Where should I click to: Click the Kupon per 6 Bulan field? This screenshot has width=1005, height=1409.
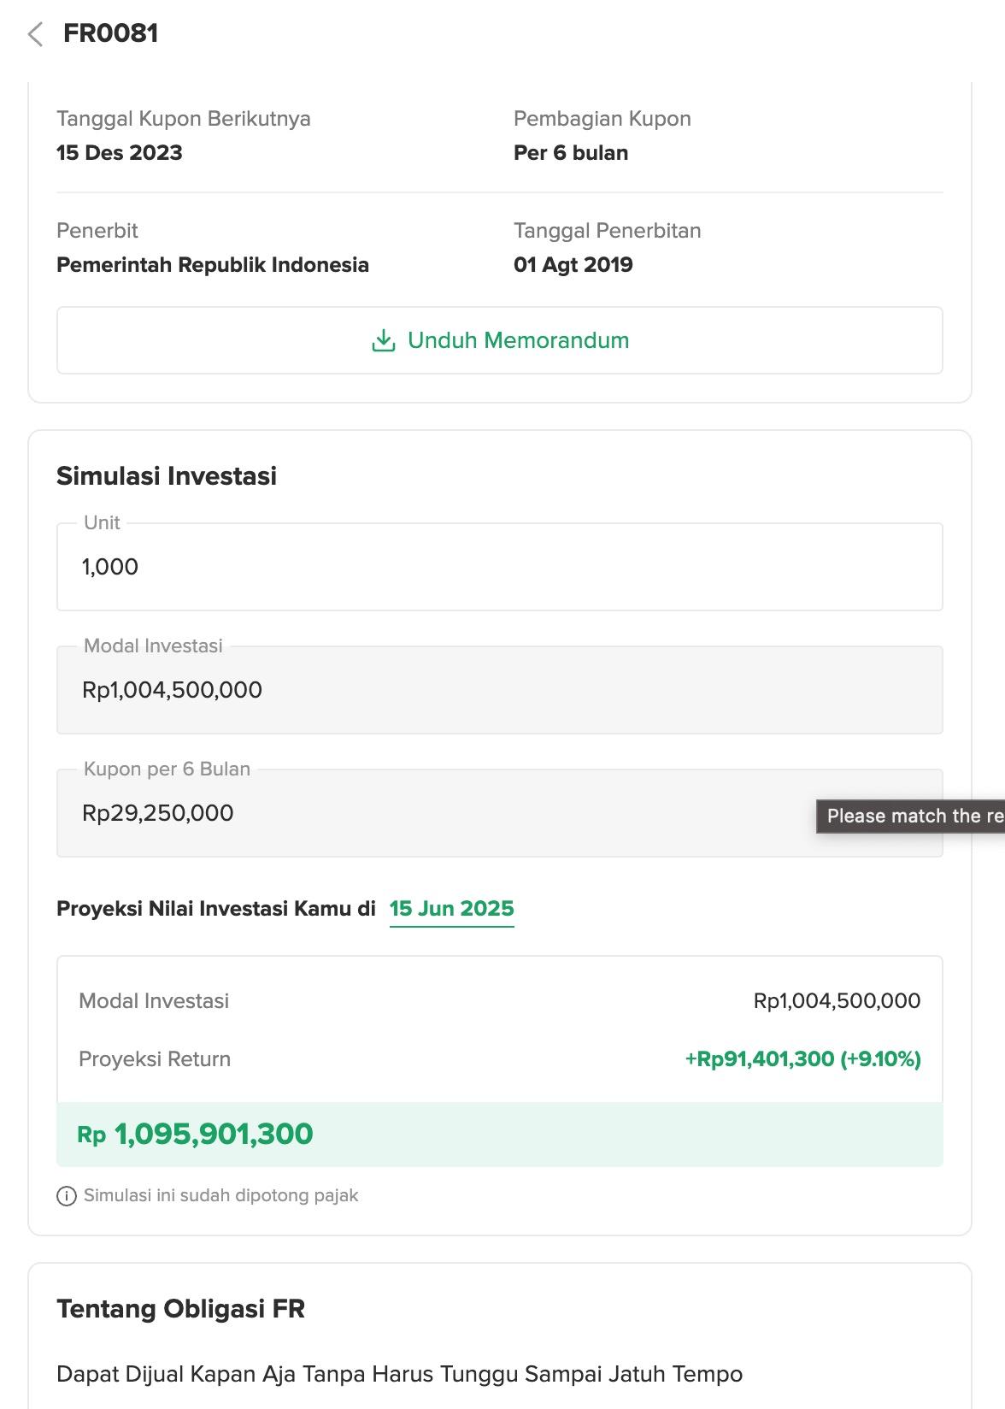[x=500, y=813]
